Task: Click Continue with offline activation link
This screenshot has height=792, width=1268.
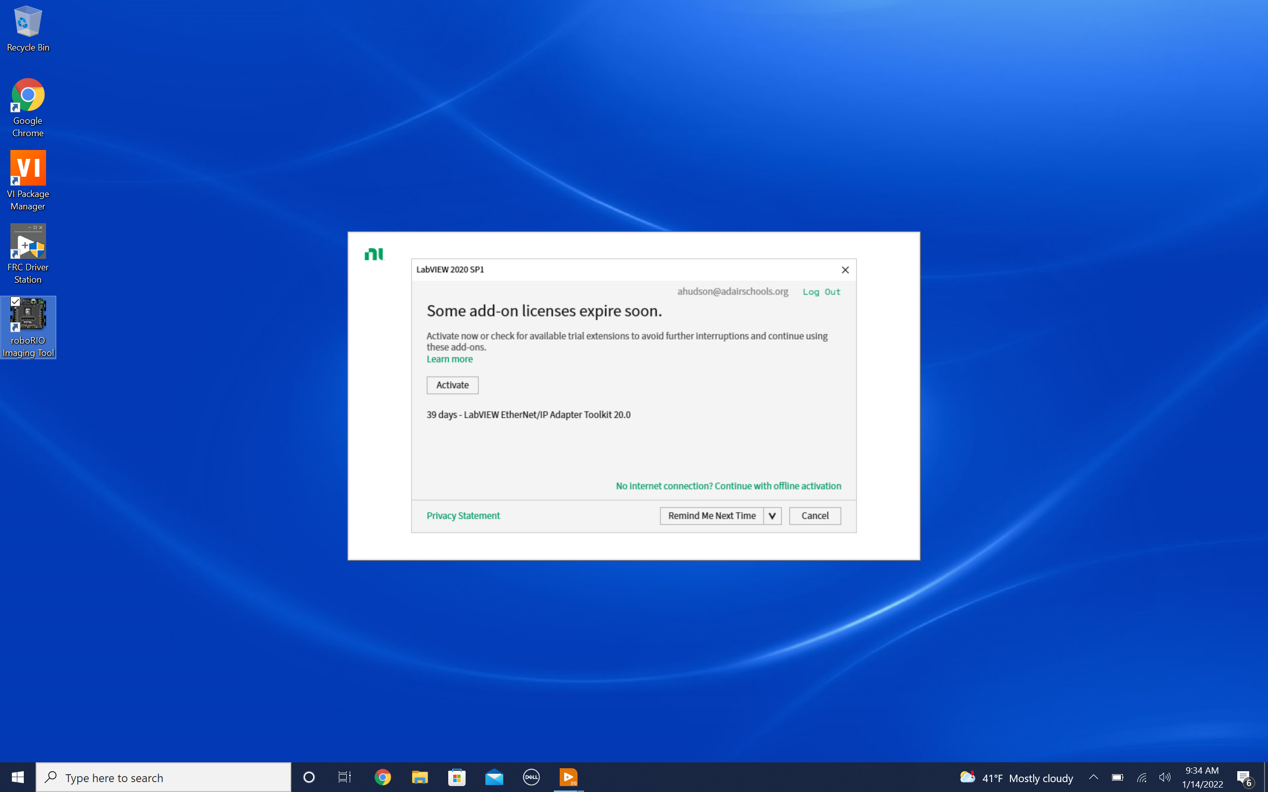Action: [x=728, y=486]
